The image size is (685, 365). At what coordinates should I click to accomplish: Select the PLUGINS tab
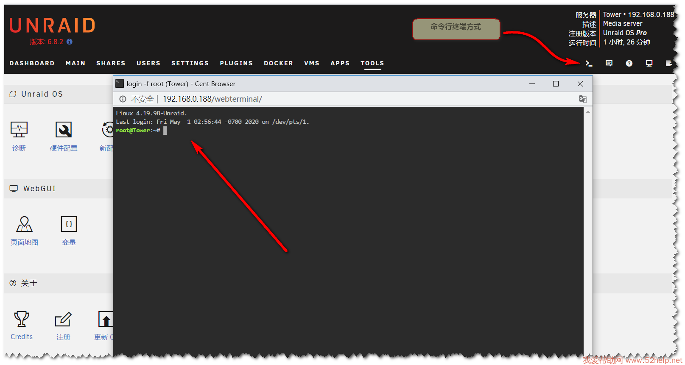(236, 63)
